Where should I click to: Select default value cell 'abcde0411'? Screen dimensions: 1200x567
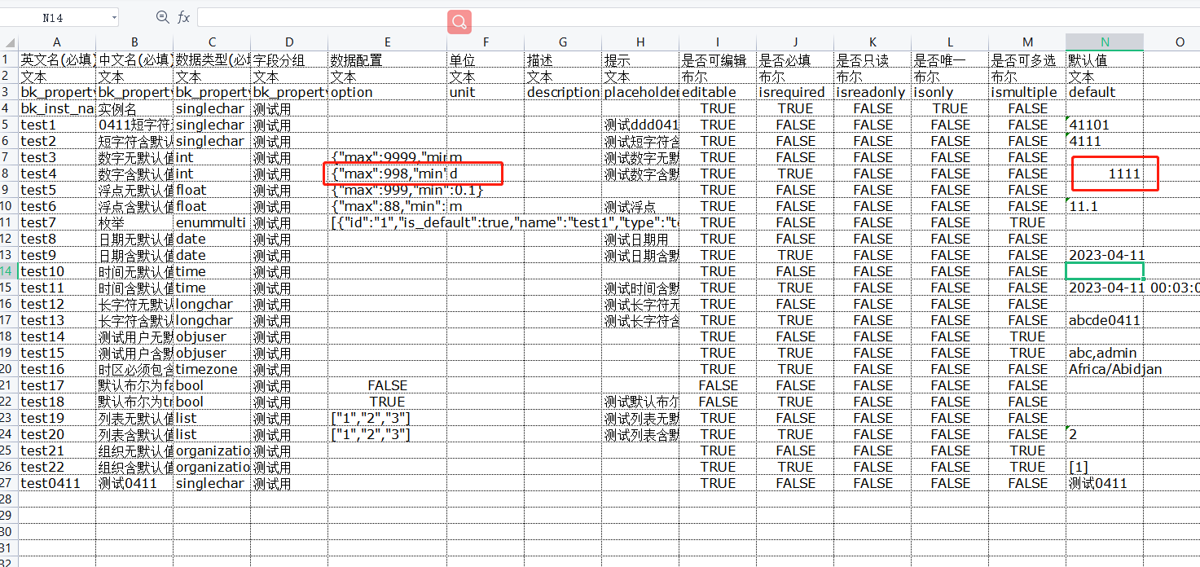point(1105,320)
